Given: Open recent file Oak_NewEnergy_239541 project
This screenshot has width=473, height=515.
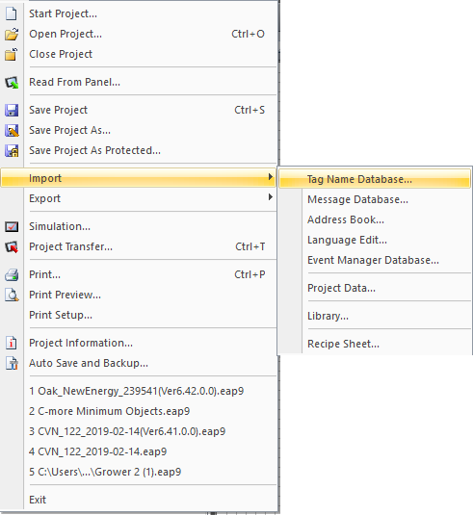Looking at the screenshot, I should point(138,391).
